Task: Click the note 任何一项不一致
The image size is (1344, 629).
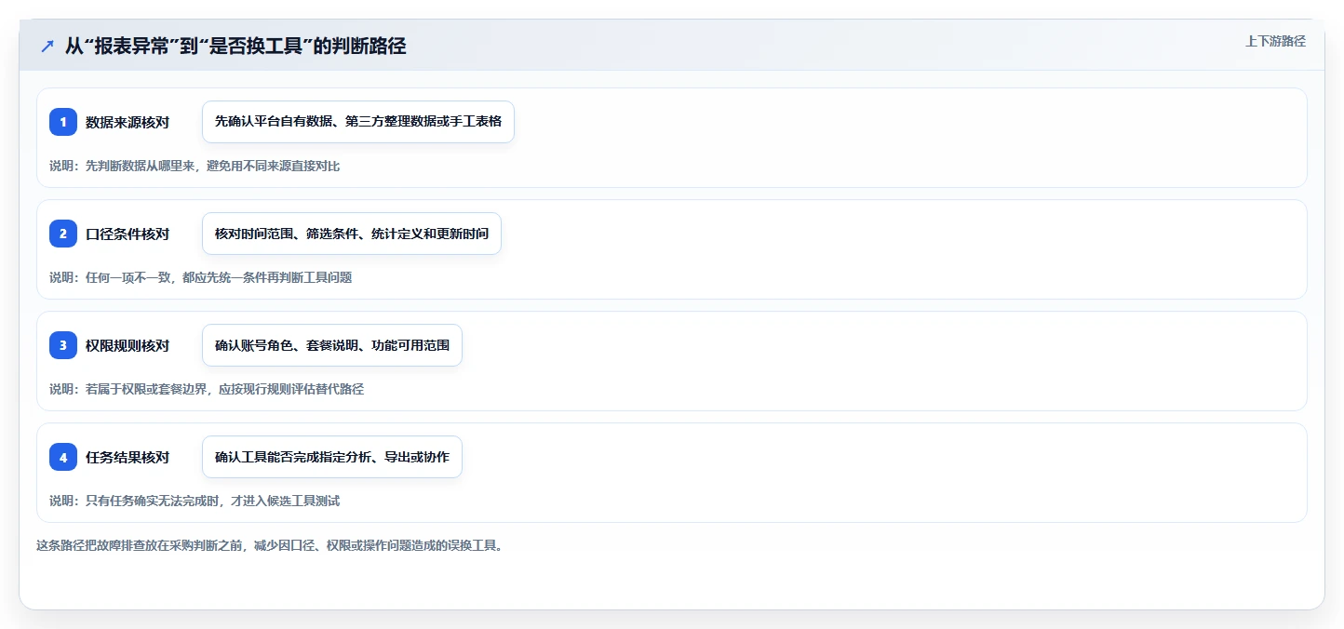Action: (x=201, y=277)
